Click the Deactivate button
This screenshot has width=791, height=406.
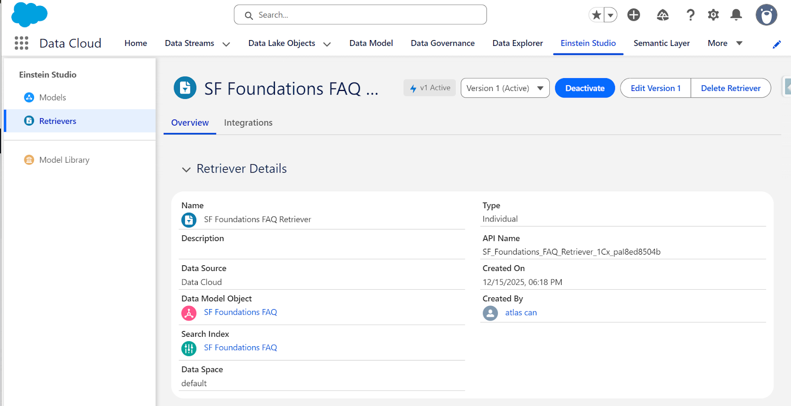point(584,88)
